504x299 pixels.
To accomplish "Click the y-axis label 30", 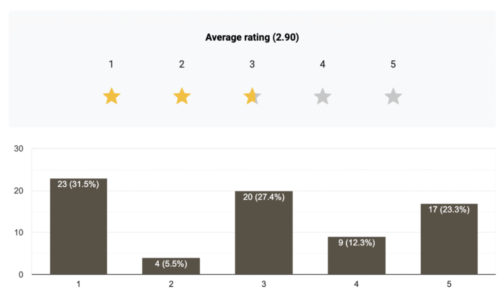I will pyautogui.click(x=18, y=149).
